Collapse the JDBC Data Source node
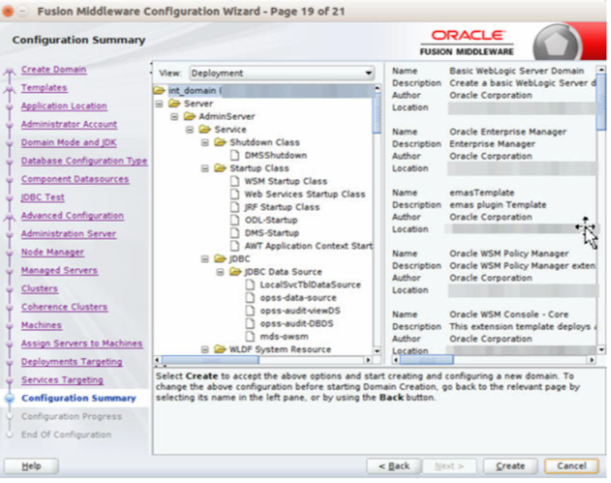 point(220,271)
